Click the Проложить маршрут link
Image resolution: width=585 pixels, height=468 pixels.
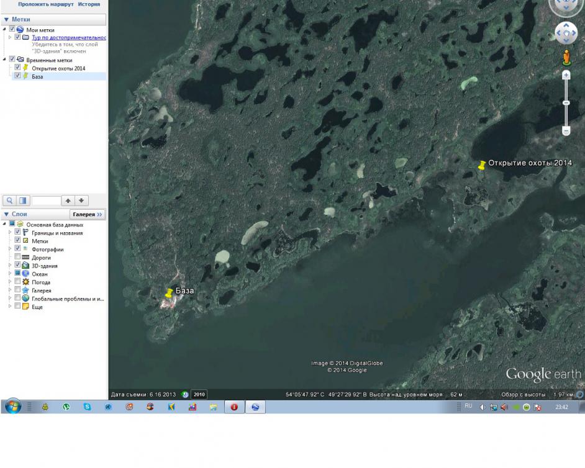click(45, 4)
